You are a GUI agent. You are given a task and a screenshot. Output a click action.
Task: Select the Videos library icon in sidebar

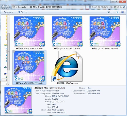6,61
